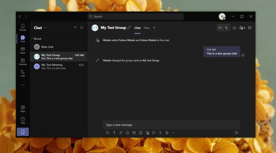Open the Format text options
The width and height of the screenshot is (276, 153).
pyautogui.click(x=108, y=133)
